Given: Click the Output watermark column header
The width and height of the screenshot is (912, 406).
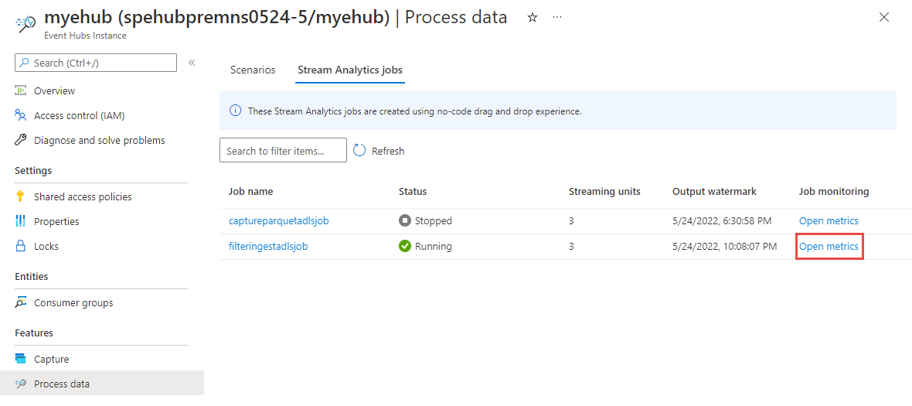Looking at the screenshot, I should click(714, 191).
